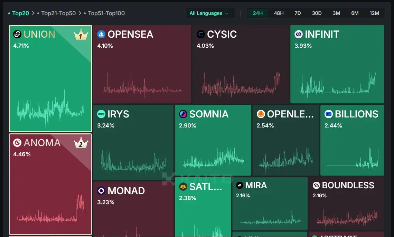Select the Top20 ranking link
The width and height of the screenshot is (394, 237).
[x=21, y=13]
